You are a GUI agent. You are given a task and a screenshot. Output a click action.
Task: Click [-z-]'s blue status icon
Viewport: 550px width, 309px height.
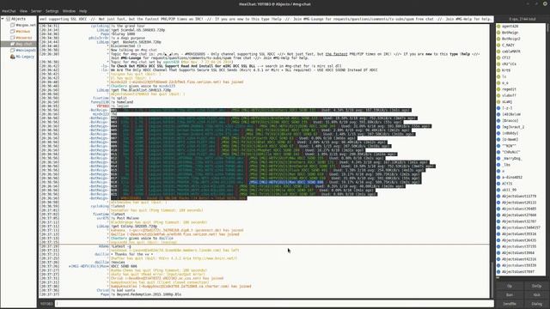(498, 108)
